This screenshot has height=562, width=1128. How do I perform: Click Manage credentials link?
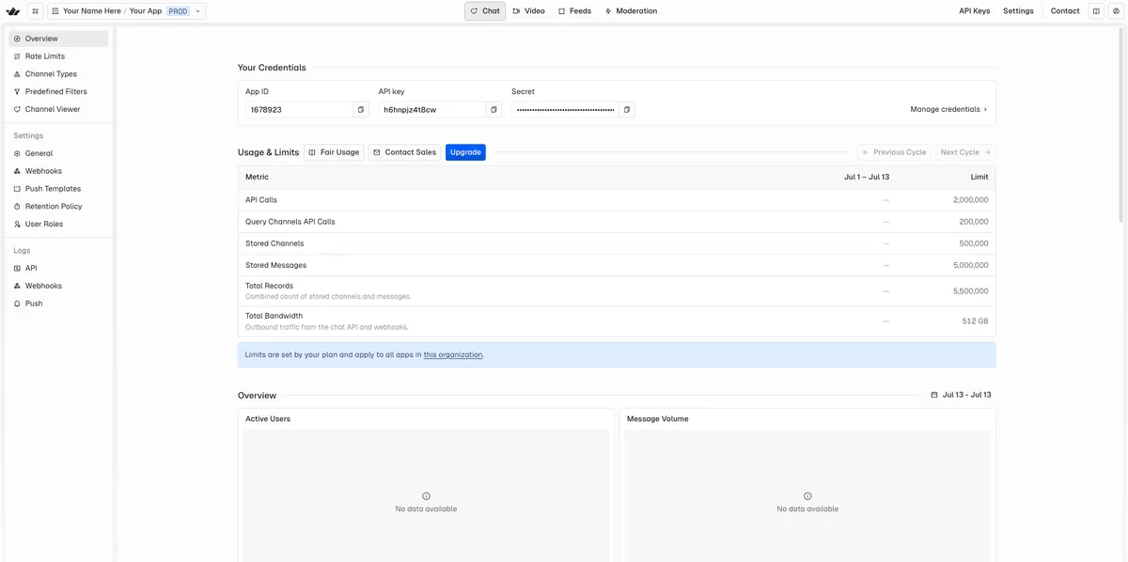pyautogui.click(x=948, y=110)
